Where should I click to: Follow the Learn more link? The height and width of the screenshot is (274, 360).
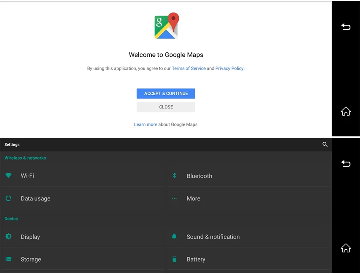pyautogui.click(x=146, y=124)
